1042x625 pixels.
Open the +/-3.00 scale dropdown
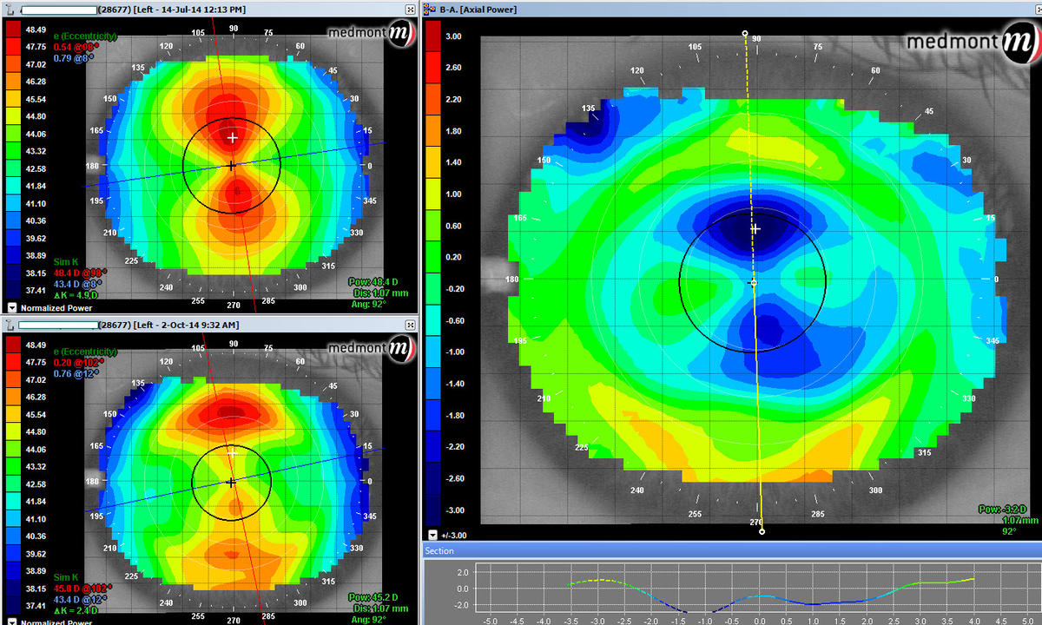coord(432,535)
